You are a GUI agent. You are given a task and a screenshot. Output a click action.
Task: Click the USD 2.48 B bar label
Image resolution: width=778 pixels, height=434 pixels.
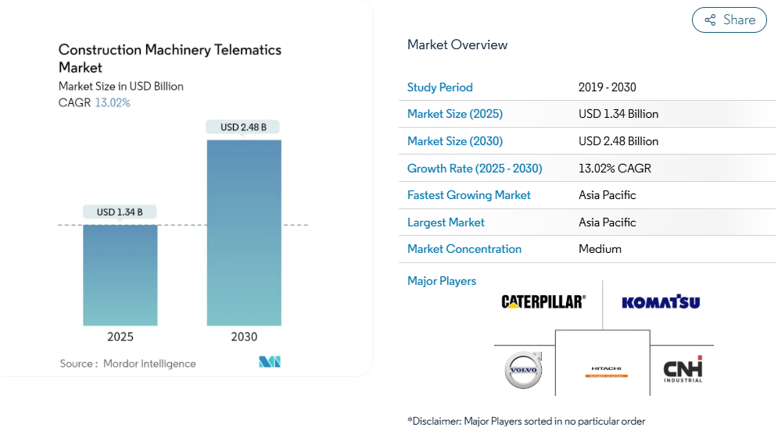pos(243,127)
